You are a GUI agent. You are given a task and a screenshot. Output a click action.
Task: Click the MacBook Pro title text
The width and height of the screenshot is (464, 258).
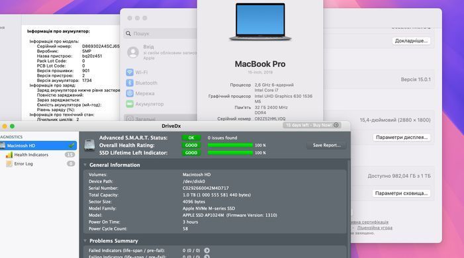[x=260, y=64]
